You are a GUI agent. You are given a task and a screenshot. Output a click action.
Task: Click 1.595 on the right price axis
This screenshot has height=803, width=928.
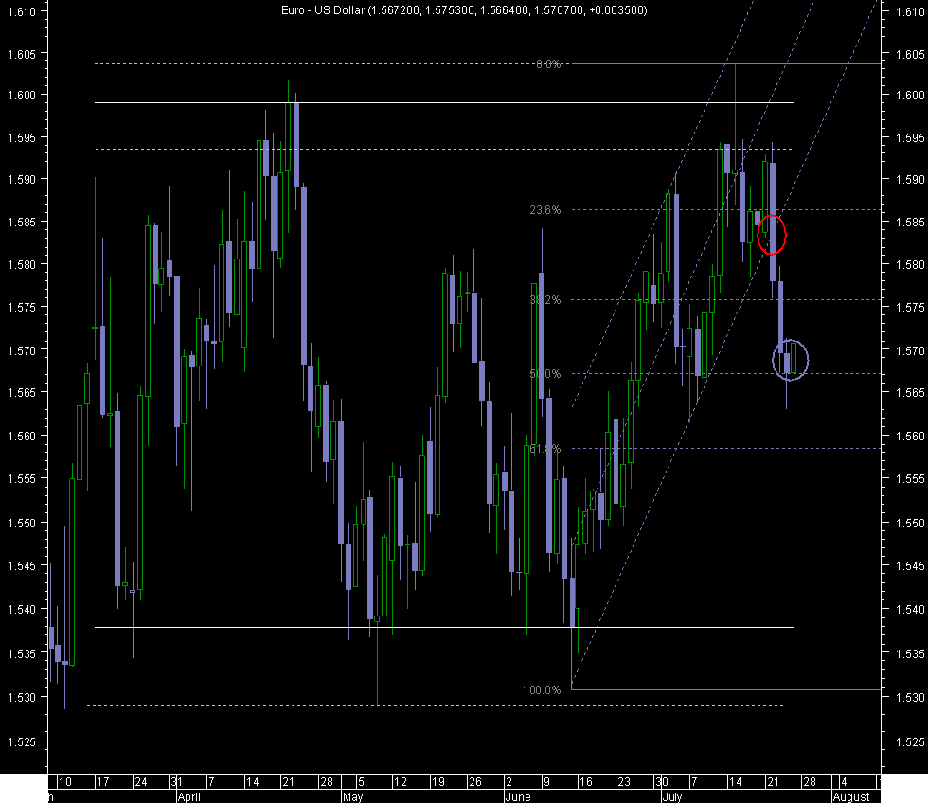pos(910,137)
